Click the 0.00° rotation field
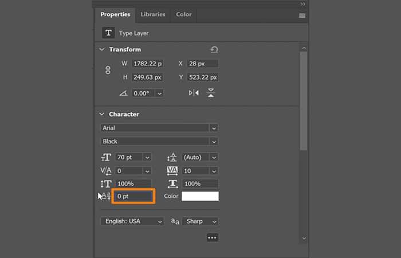The image size is (401, 258). (x=143, y=93)
